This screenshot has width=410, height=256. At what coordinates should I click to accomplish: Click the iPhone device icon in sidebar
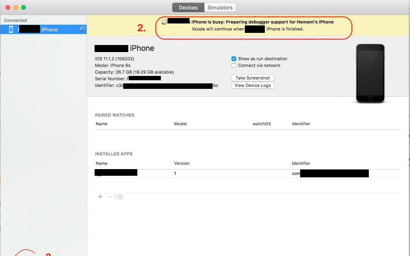coord(11,29)
